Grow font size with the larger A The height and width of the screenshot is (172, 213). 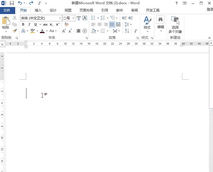click(64, 31)
